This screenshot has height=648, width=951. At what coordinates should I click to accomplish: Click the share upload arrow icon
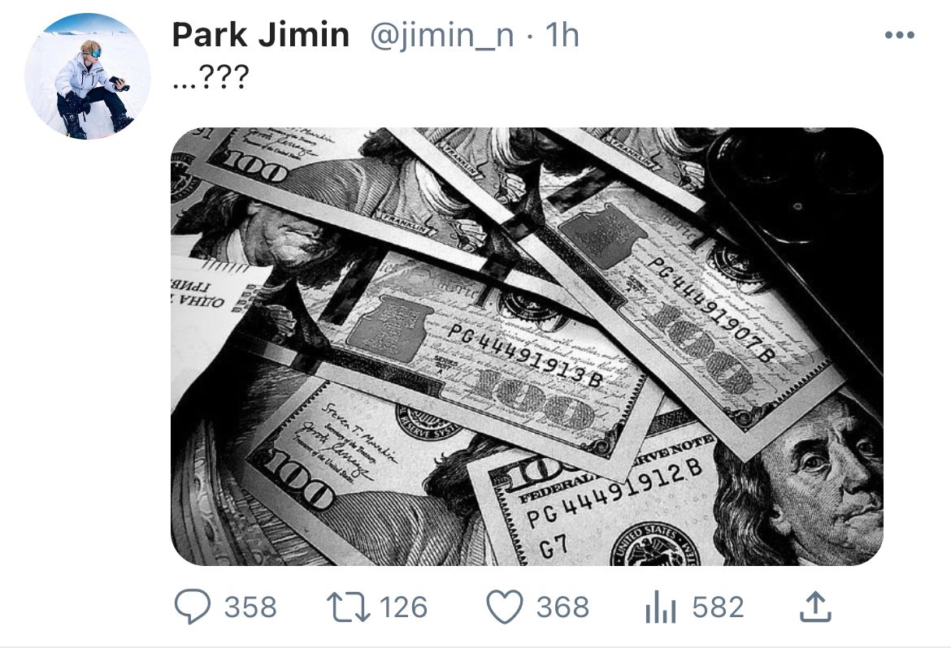[x=815, y=607]
